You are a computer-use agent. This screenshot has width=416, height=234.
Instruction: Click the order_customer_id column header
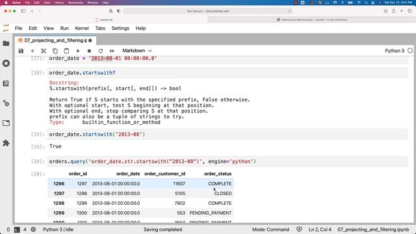tap(164, 174)
